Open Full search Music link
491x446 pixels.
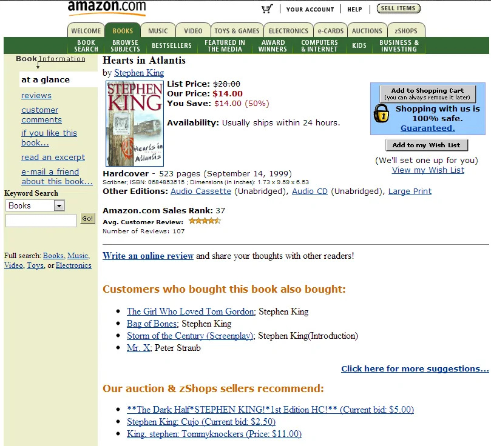point(78,256)
